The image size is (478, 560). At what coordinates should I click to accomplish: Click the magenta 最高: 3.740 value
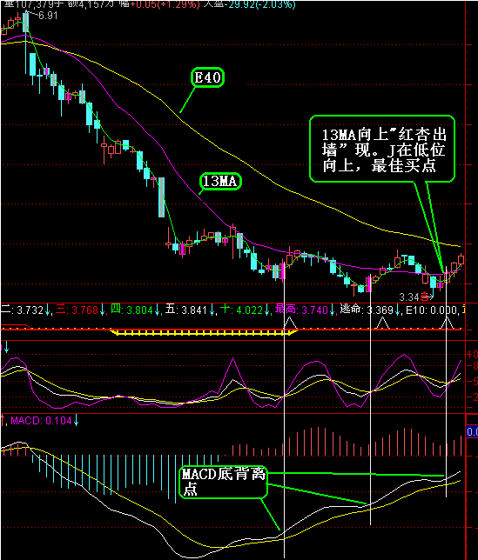coord(301,310)
